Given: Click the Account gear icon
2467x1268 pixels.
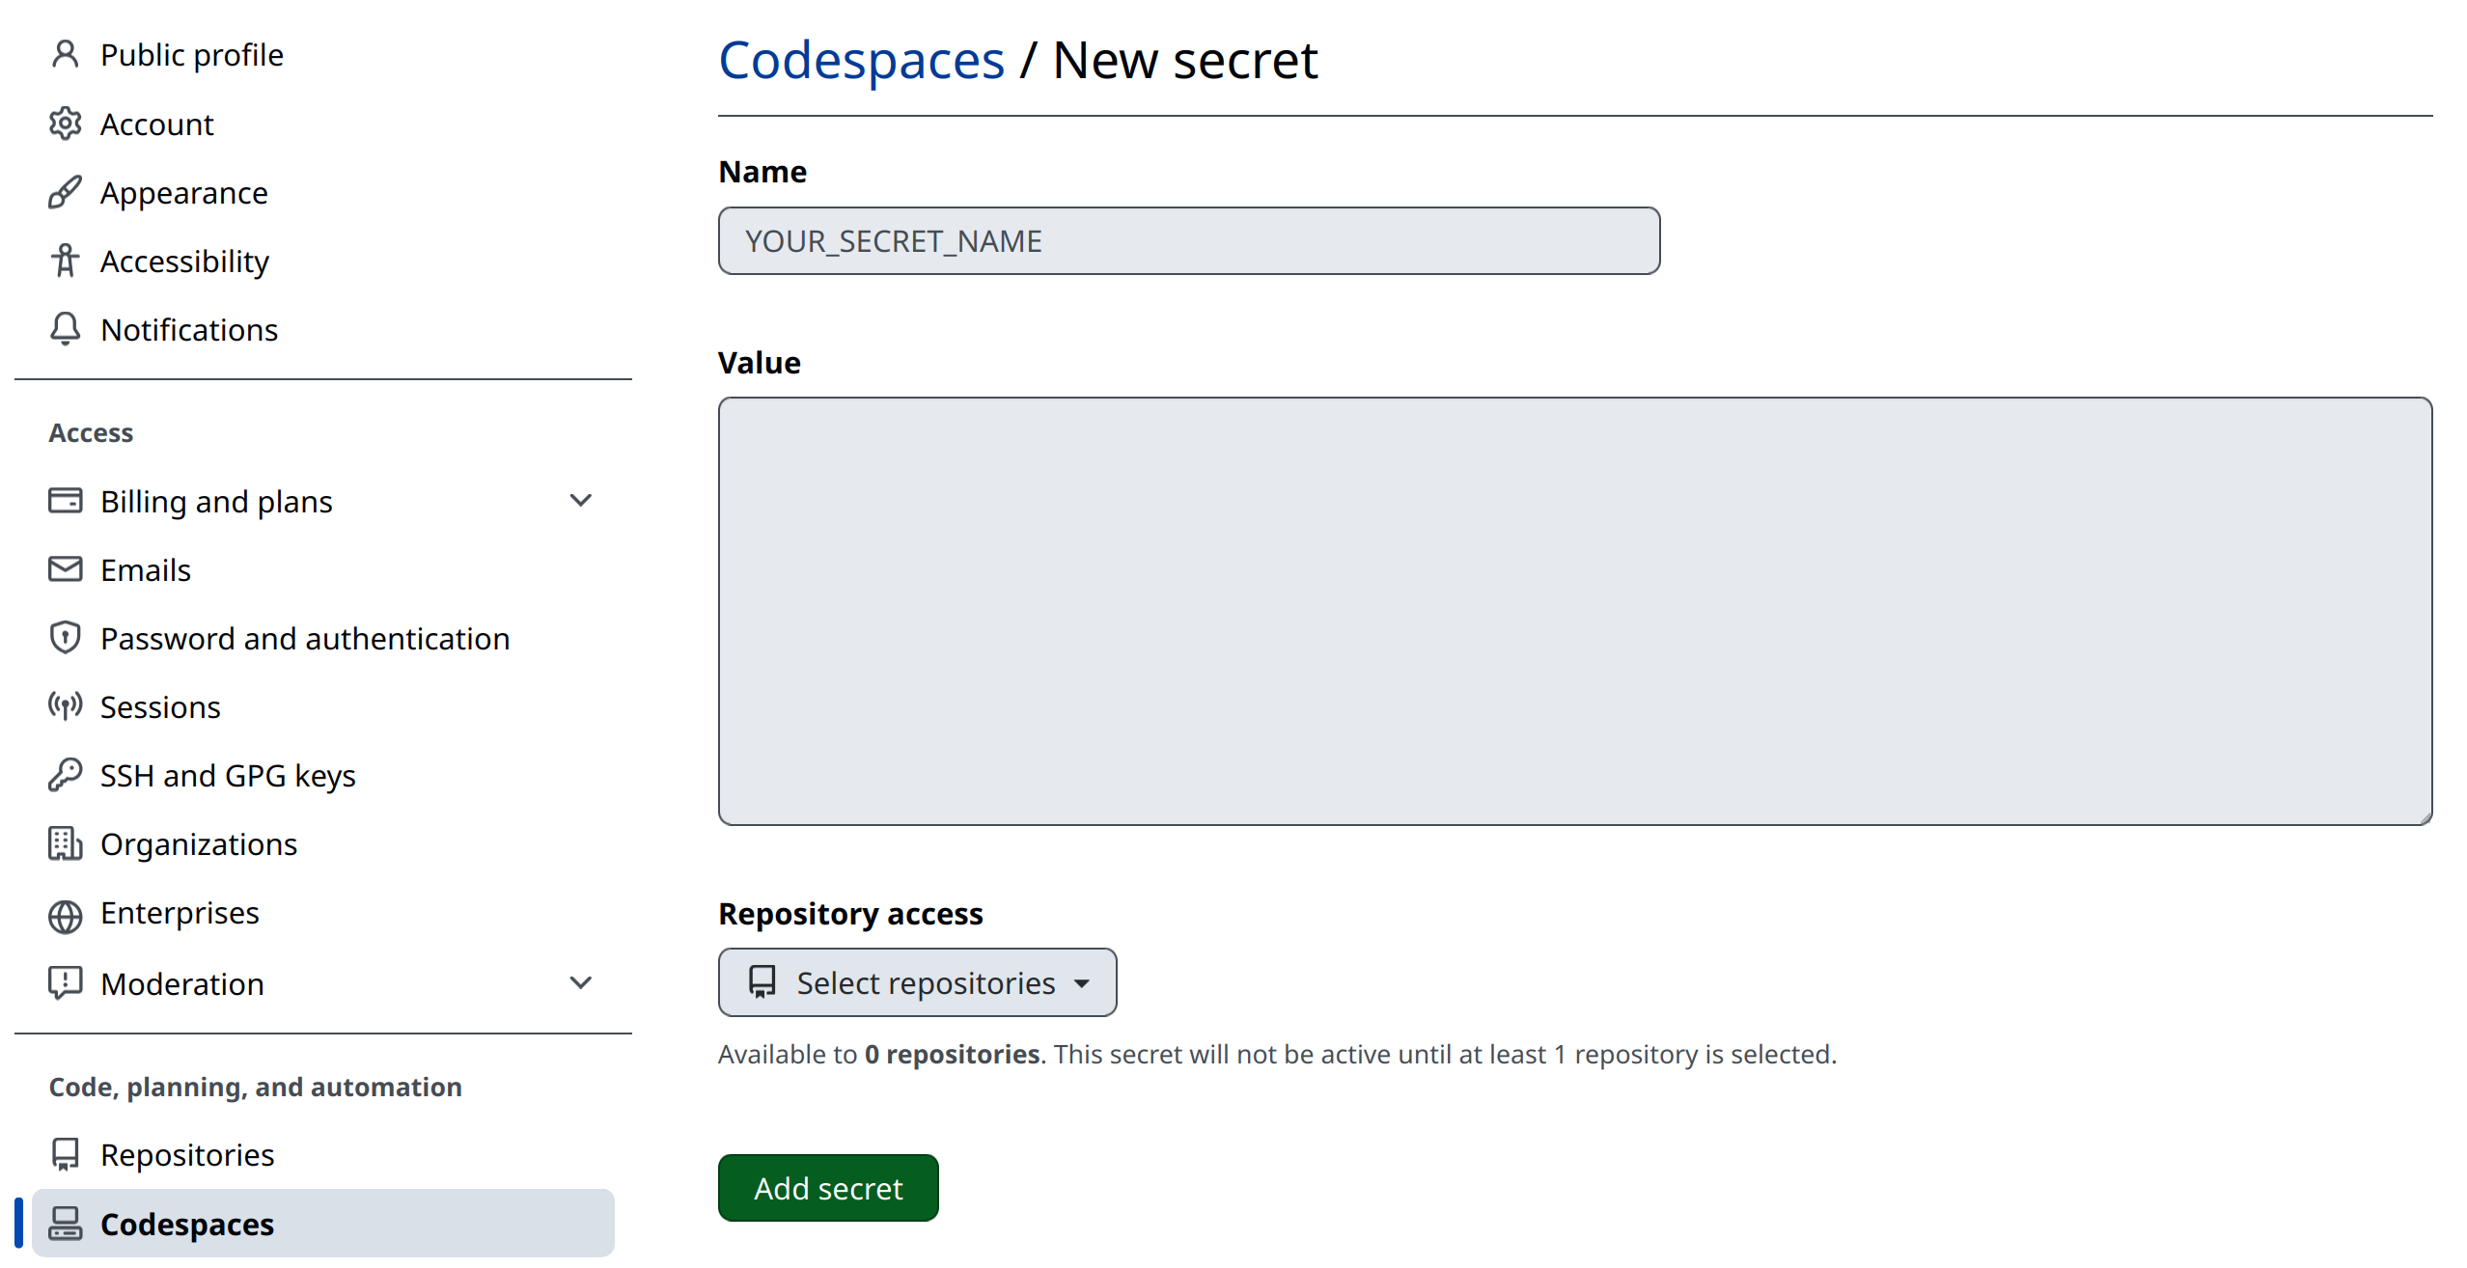Looking at the screenshot, I should coord(65,124).
